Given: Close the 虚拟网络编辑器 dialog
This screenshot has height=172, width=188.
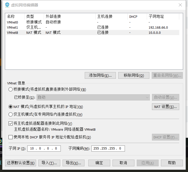Looking at the screenshot, I should click(180, 5).
